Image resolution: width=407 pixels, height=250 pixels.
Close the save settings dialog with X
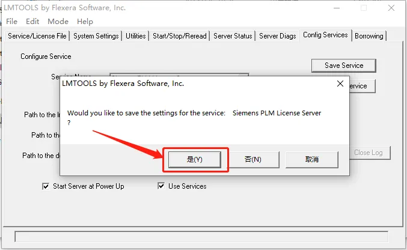coord(340,84)
